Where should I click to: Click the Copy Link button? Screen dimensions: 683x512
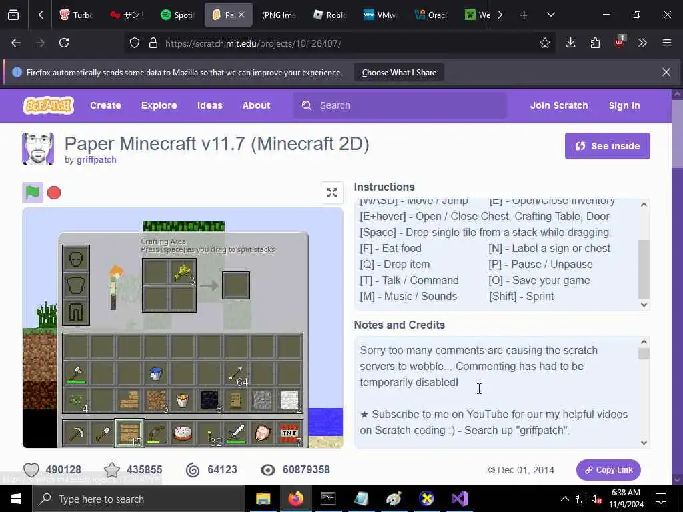tap(608, 470)
